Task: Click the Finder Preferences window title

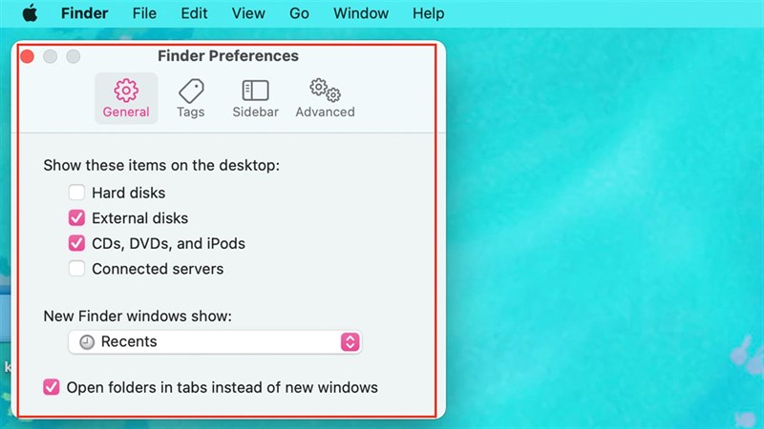Action: point(228,56)
